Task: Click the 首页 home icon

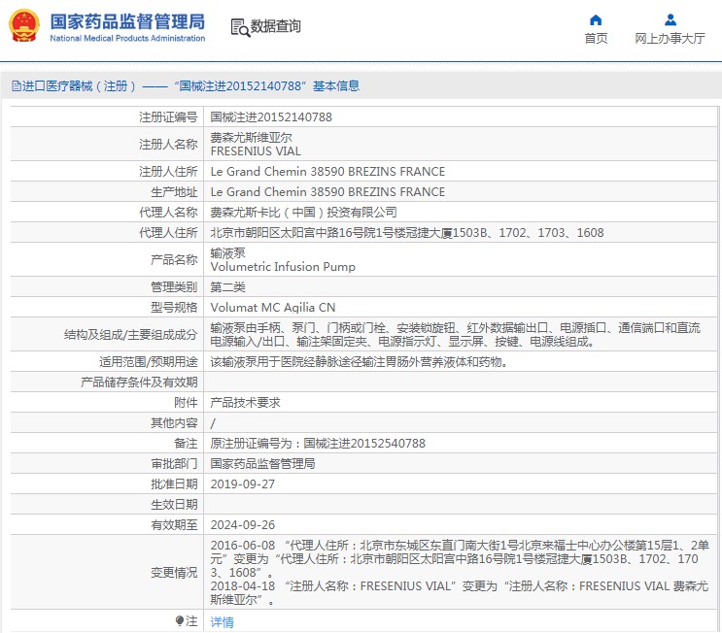Action: click(596, 19)
